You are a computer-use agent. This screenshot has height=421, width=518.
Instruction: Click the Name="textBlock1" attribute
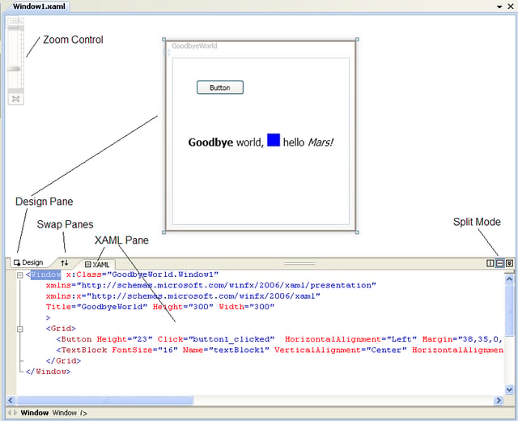[x=226, y=351]
